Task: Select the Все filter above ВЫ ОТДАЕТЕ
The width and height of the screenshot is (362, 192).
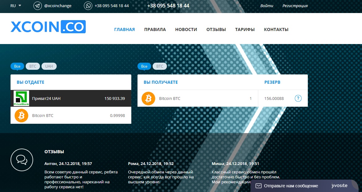Action: tap(17, 66)
